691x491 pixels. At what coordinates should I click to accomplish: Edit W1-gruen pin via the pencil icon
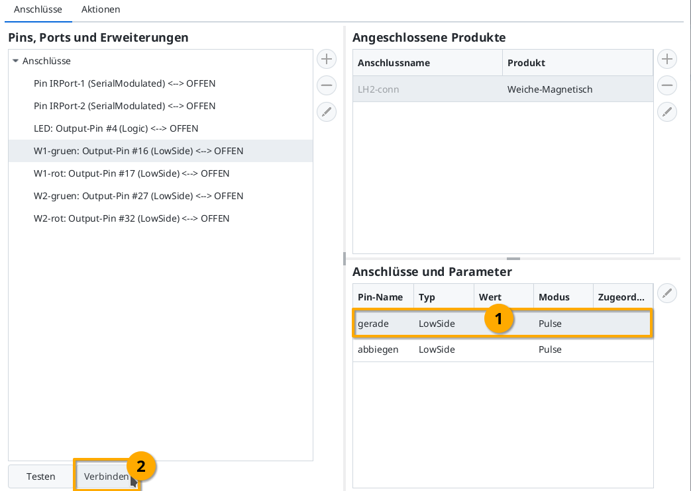pyautogui.click(x=326, y=112)
